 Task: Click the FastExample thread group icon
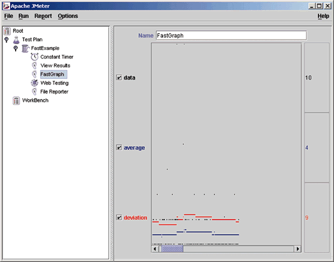[x=26, y=48]
